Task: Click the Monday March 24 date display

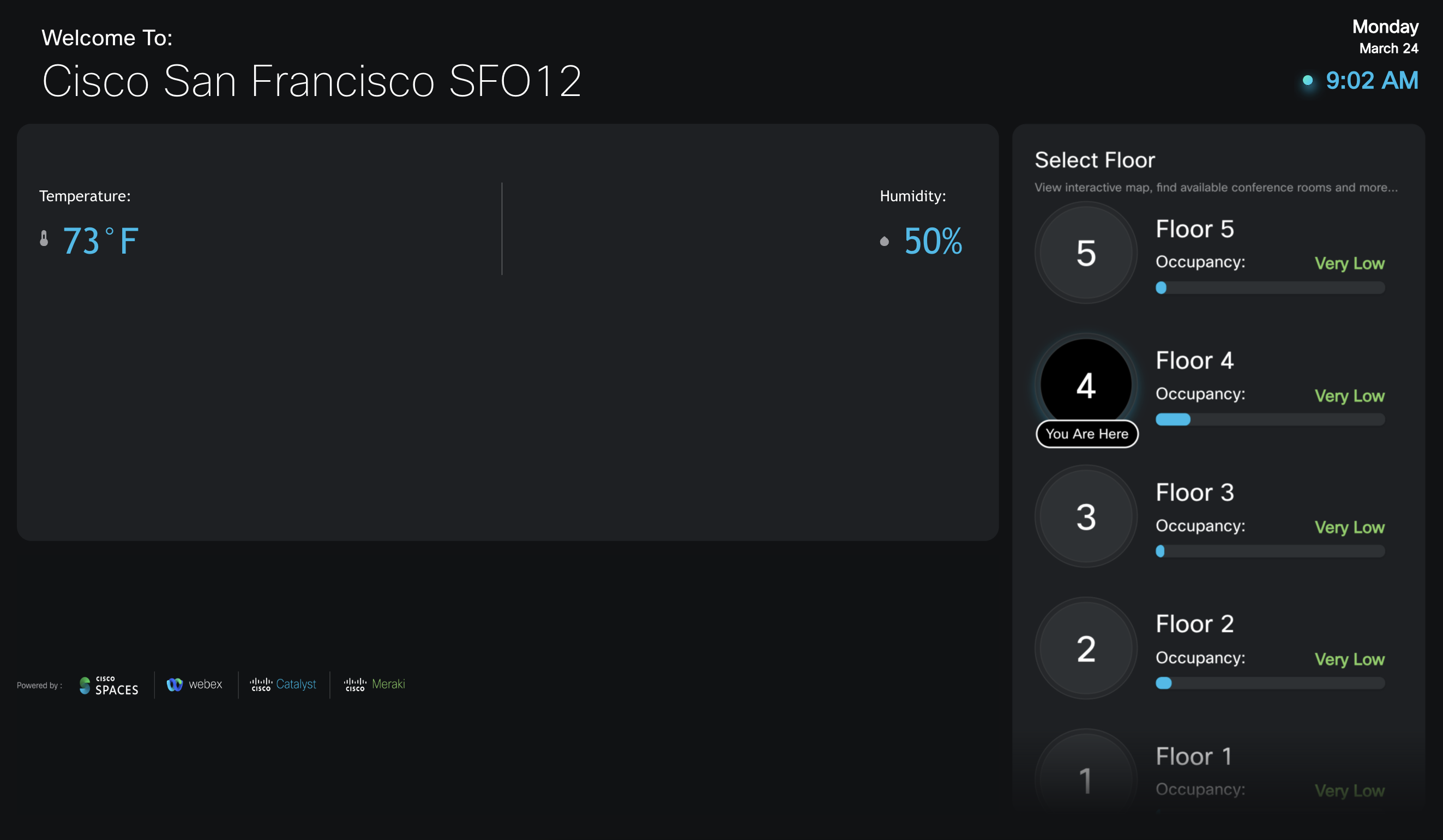Action: coord(1386,37)
